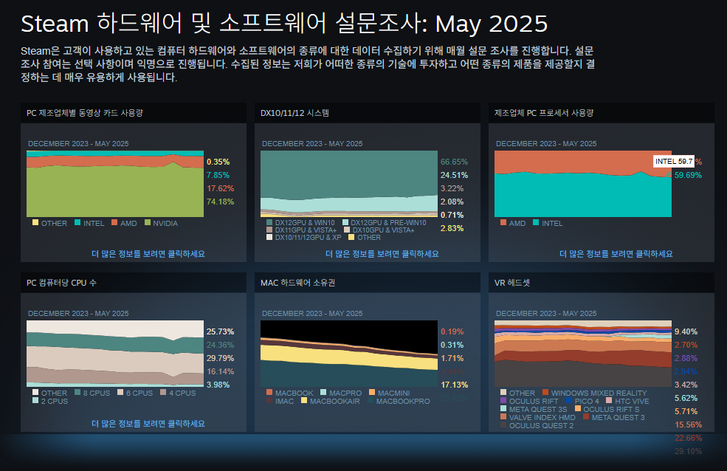
Task: Click the page title "Steam 하드웨어 및 소프트웨어 설문조사: May 2025"
Action: (x=284, y=23)
